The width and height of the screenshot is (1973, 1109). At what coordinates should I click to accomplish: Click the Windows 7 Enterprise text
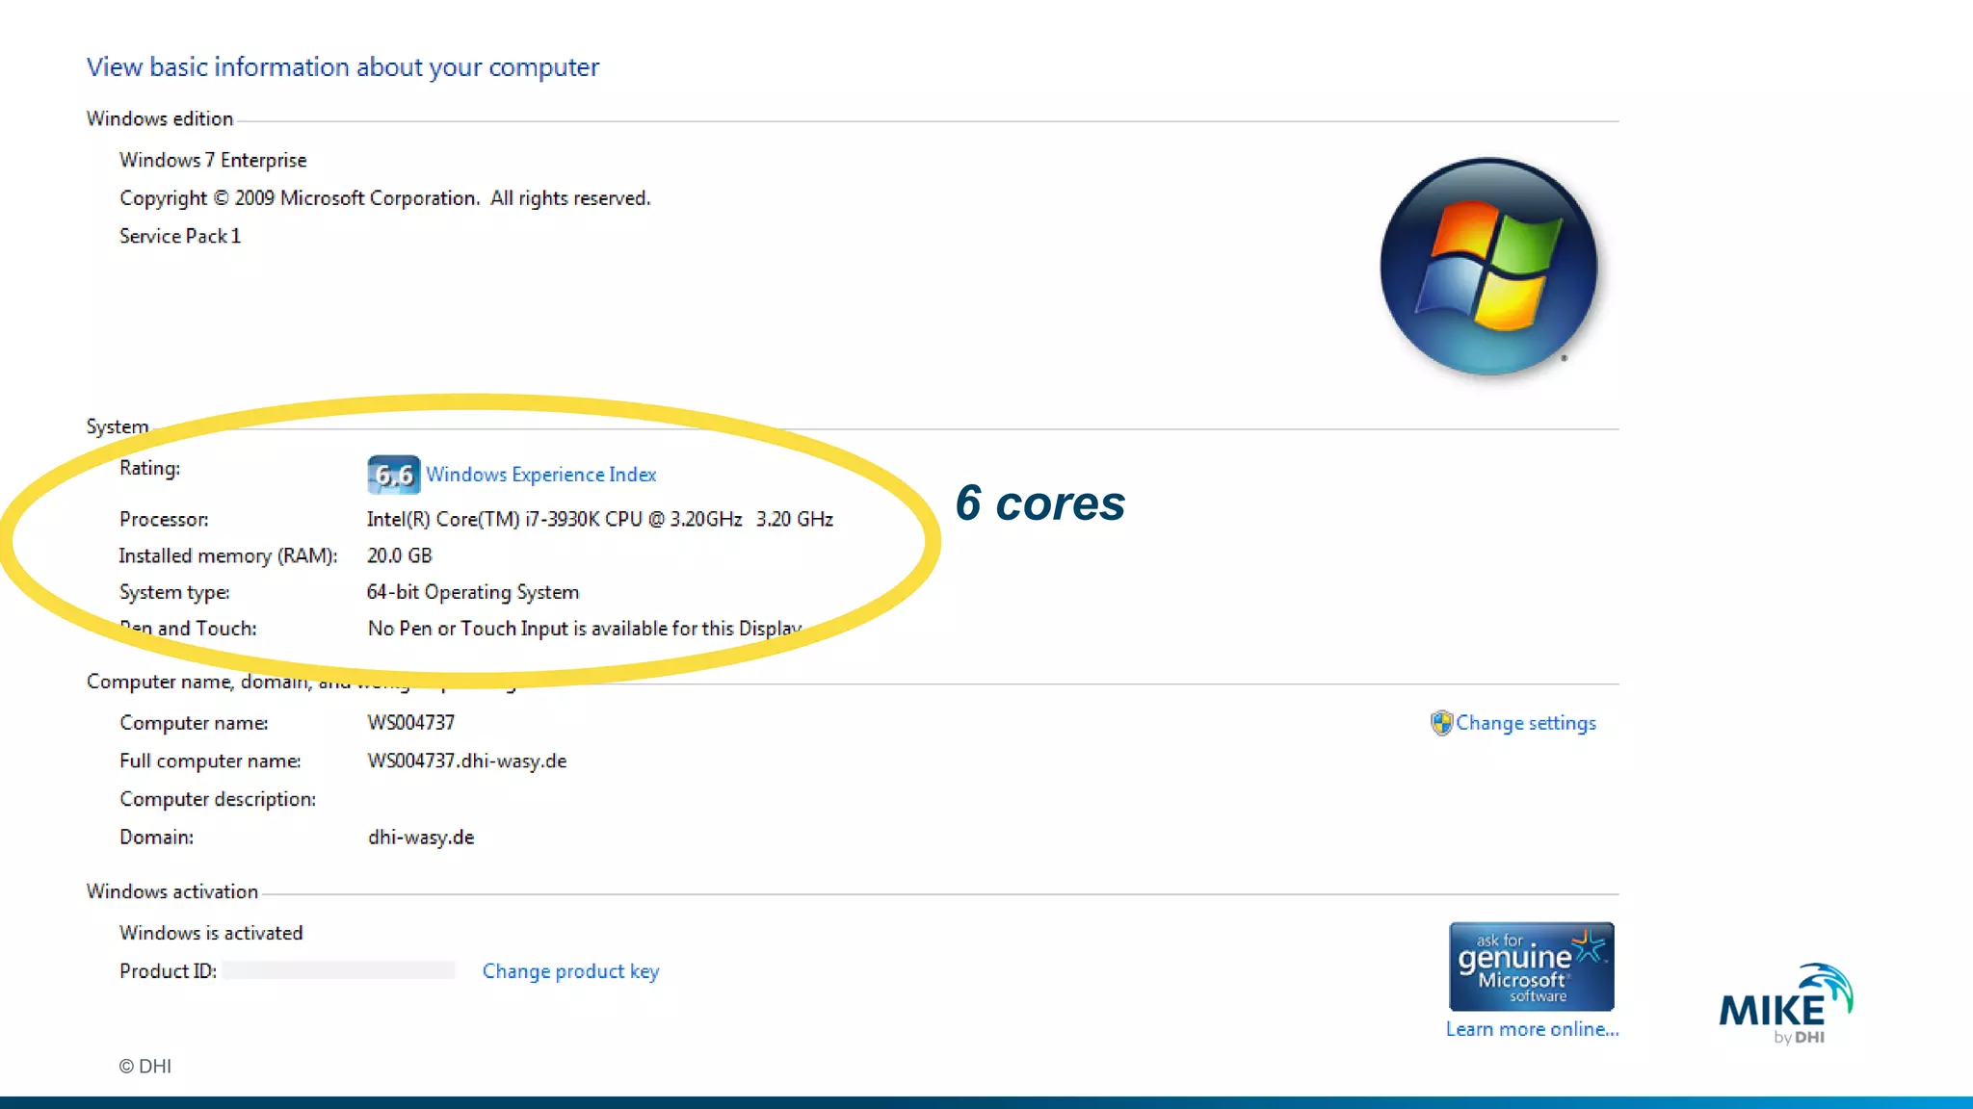coord(213,160)
